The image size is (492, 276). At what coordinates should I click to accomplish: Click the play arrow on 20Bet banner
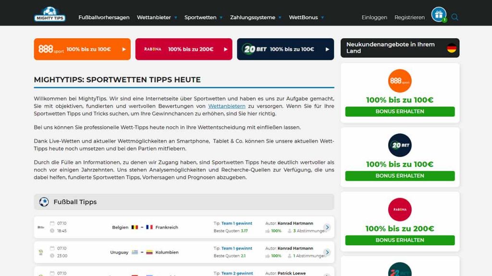click(327, 49)
